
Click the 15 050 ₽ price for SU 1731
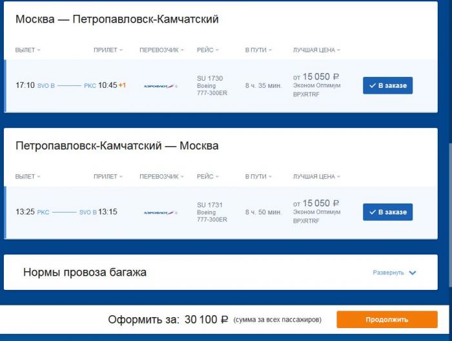316,203
